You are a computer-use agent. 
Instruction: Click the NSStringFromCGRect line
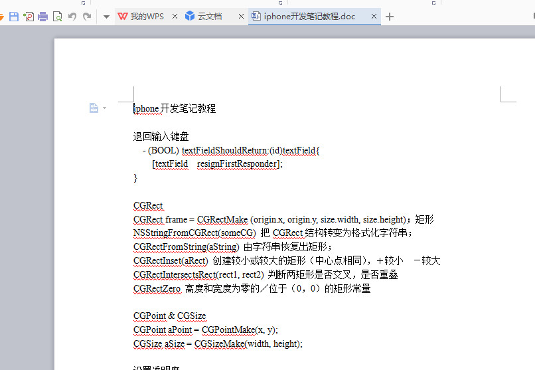tap(273, 232)
